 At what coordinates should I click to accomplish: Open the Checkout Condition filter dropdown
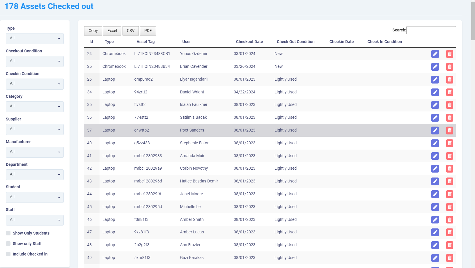(x=35, y=61)
